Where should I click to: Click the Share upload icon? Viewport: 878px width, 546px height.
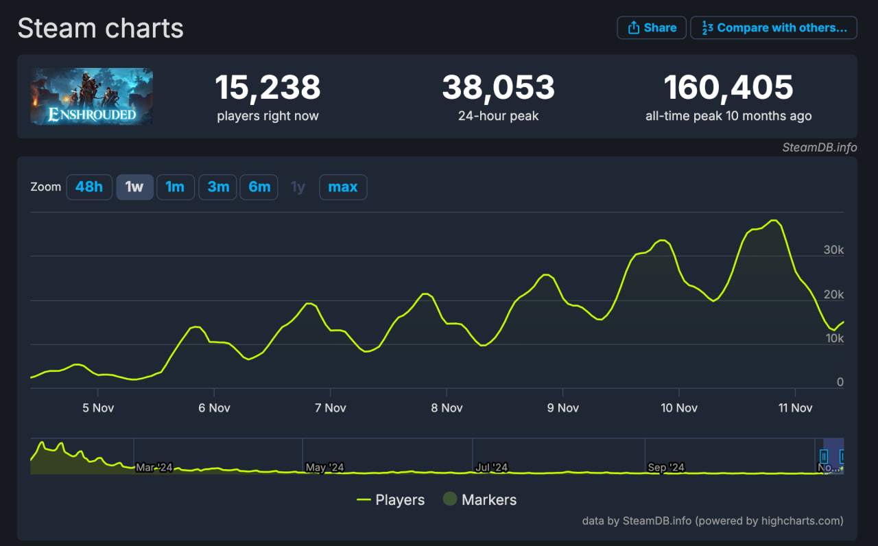[x=633, y=28]
